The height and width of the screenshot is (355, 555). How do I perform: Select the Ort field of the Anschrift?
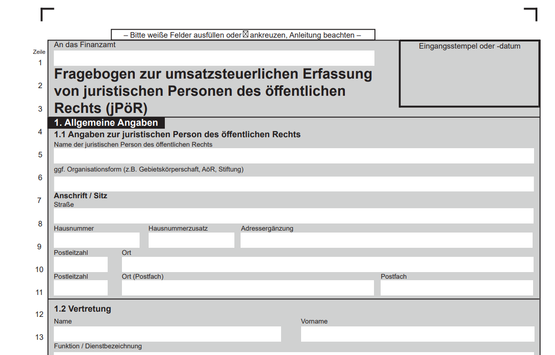[x=327, y=264]
